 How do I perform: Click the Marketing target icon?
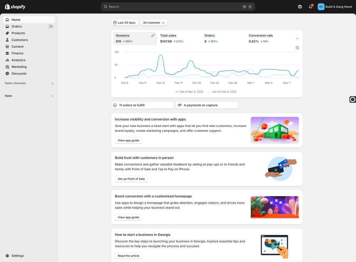(x=7, y=67)
